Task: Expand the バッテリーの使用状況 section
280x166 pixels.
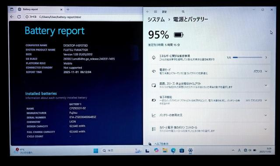Action: [210, 115]
